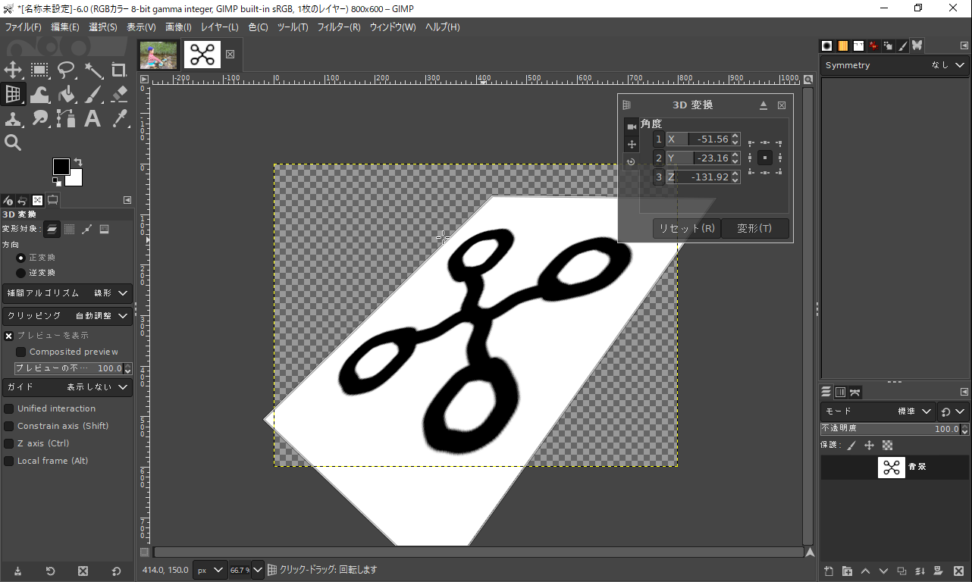The image size is (972, 582).
Task: Select the Zoom tool
Action: (13, 142)
